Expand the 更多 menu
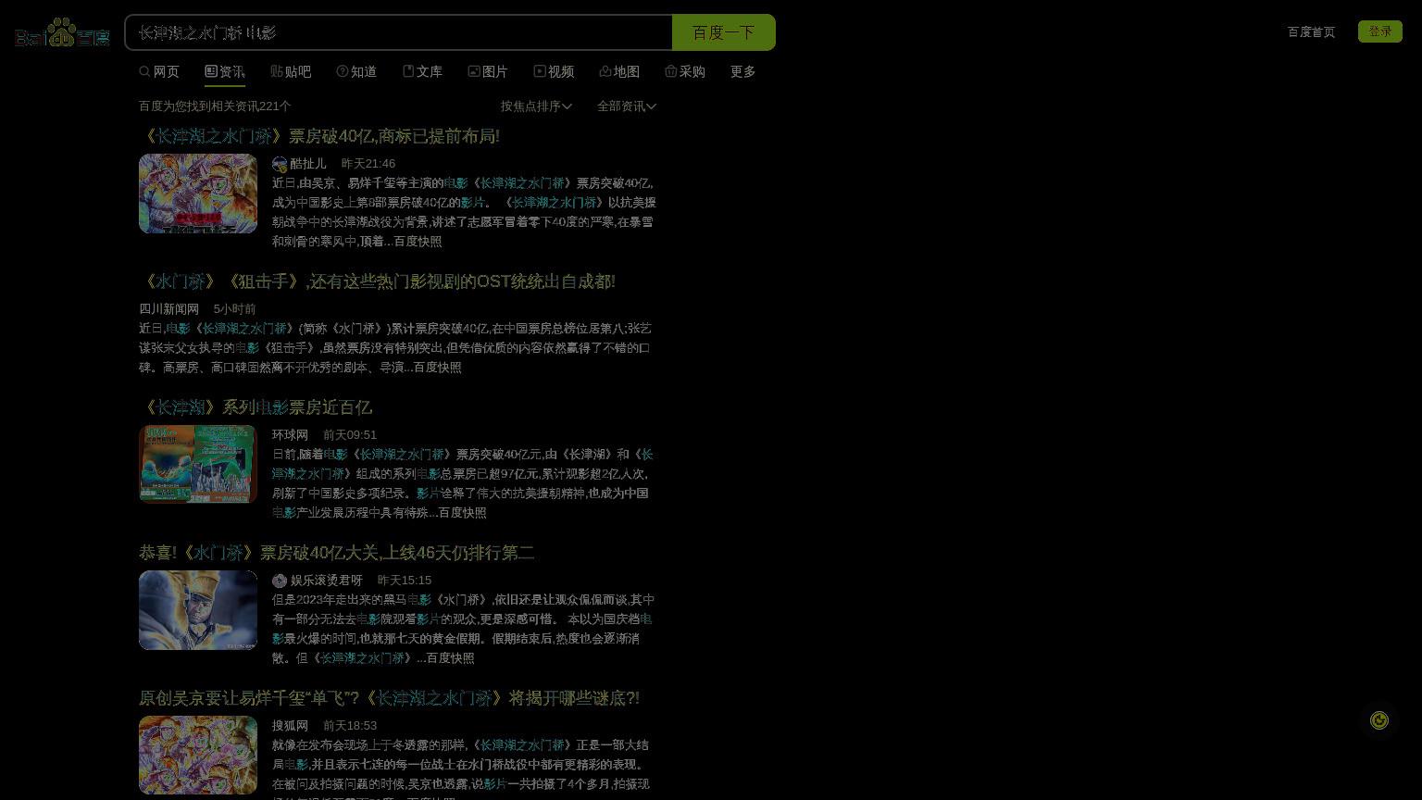The image size is (1422, 800). (x=742, y=71)
